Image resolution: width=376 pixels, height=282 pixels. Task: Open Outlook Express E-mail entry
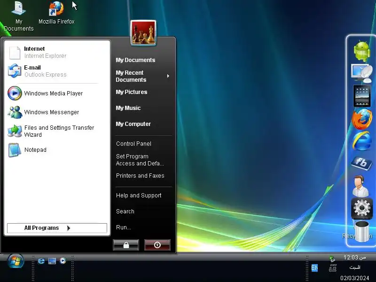(x=57, y=71)
